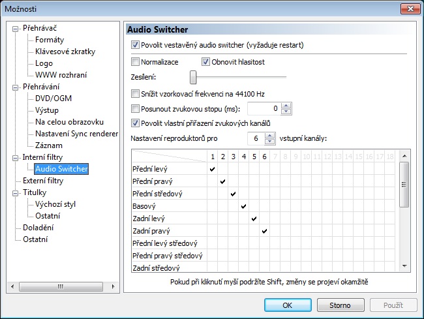The height and width of the screenshot is (319, 424).
Task: Open Na celou obrazovku settings
Action: tap(69, 122)
